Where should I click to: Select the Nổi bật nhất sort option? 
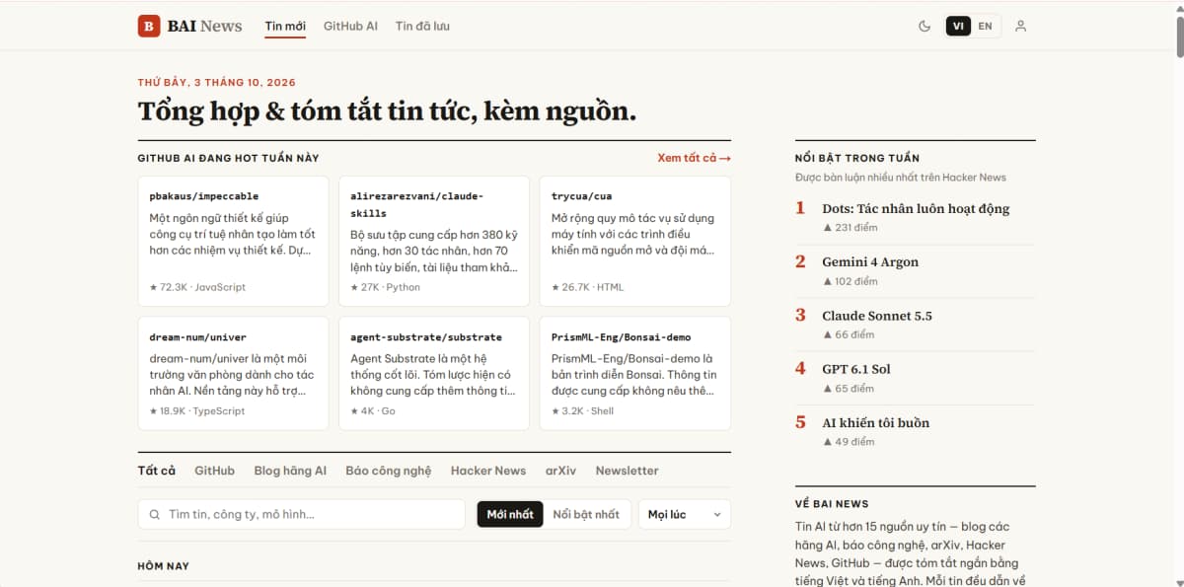click(x=586, y=514)
